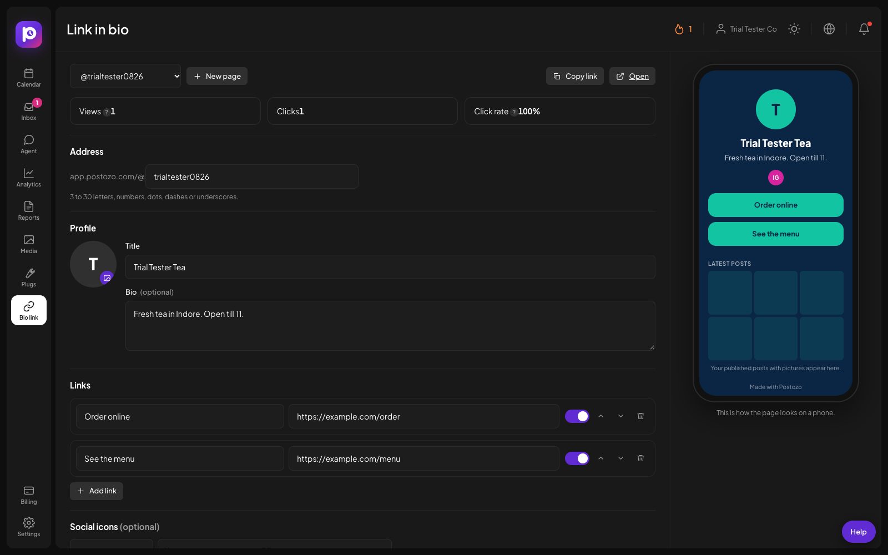The height and width of the screenshot is (555, 888).
Task: Click the Copy link button
Action: click(575, 76)
